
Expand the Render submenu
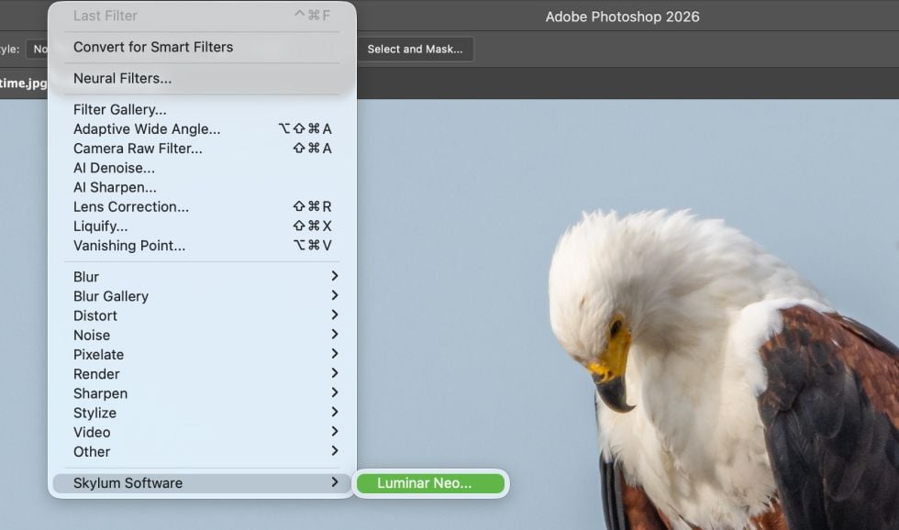pos(202,374)
